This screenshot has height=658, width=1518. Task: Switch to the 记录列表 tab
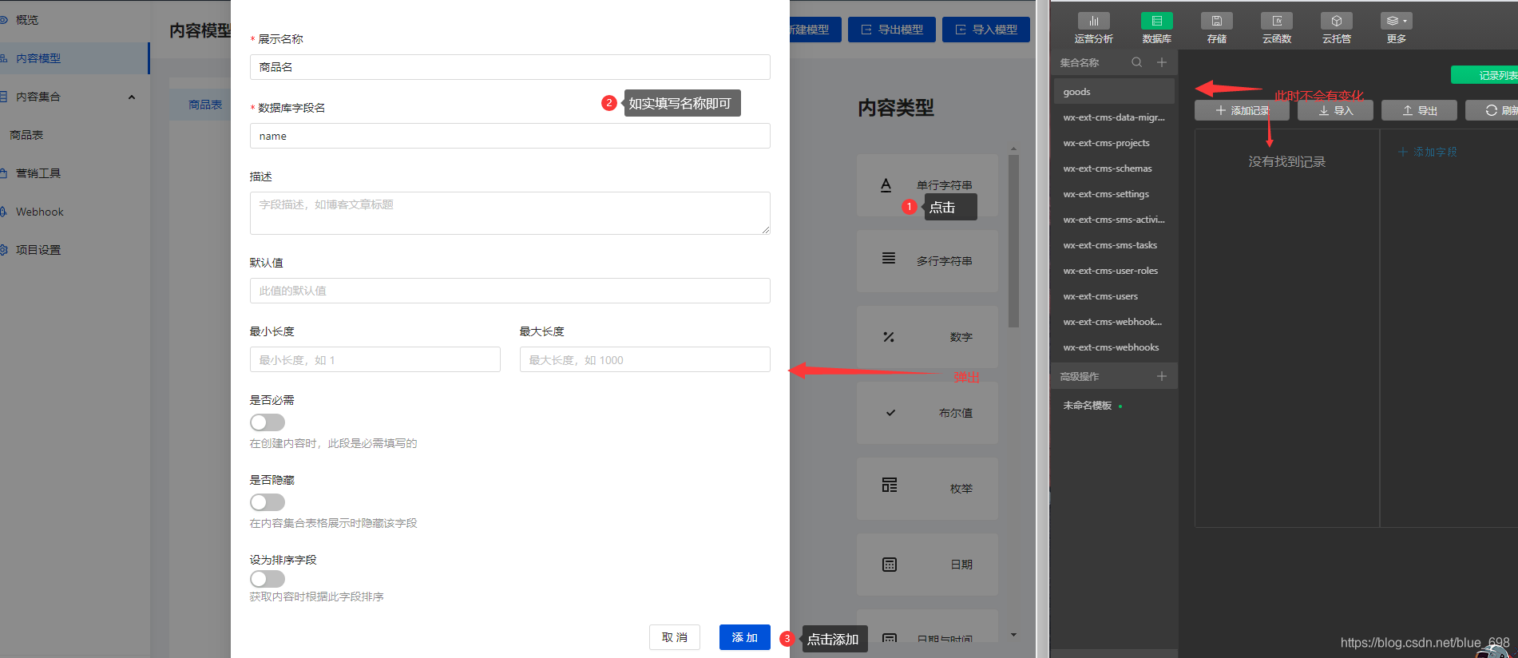1484,75
